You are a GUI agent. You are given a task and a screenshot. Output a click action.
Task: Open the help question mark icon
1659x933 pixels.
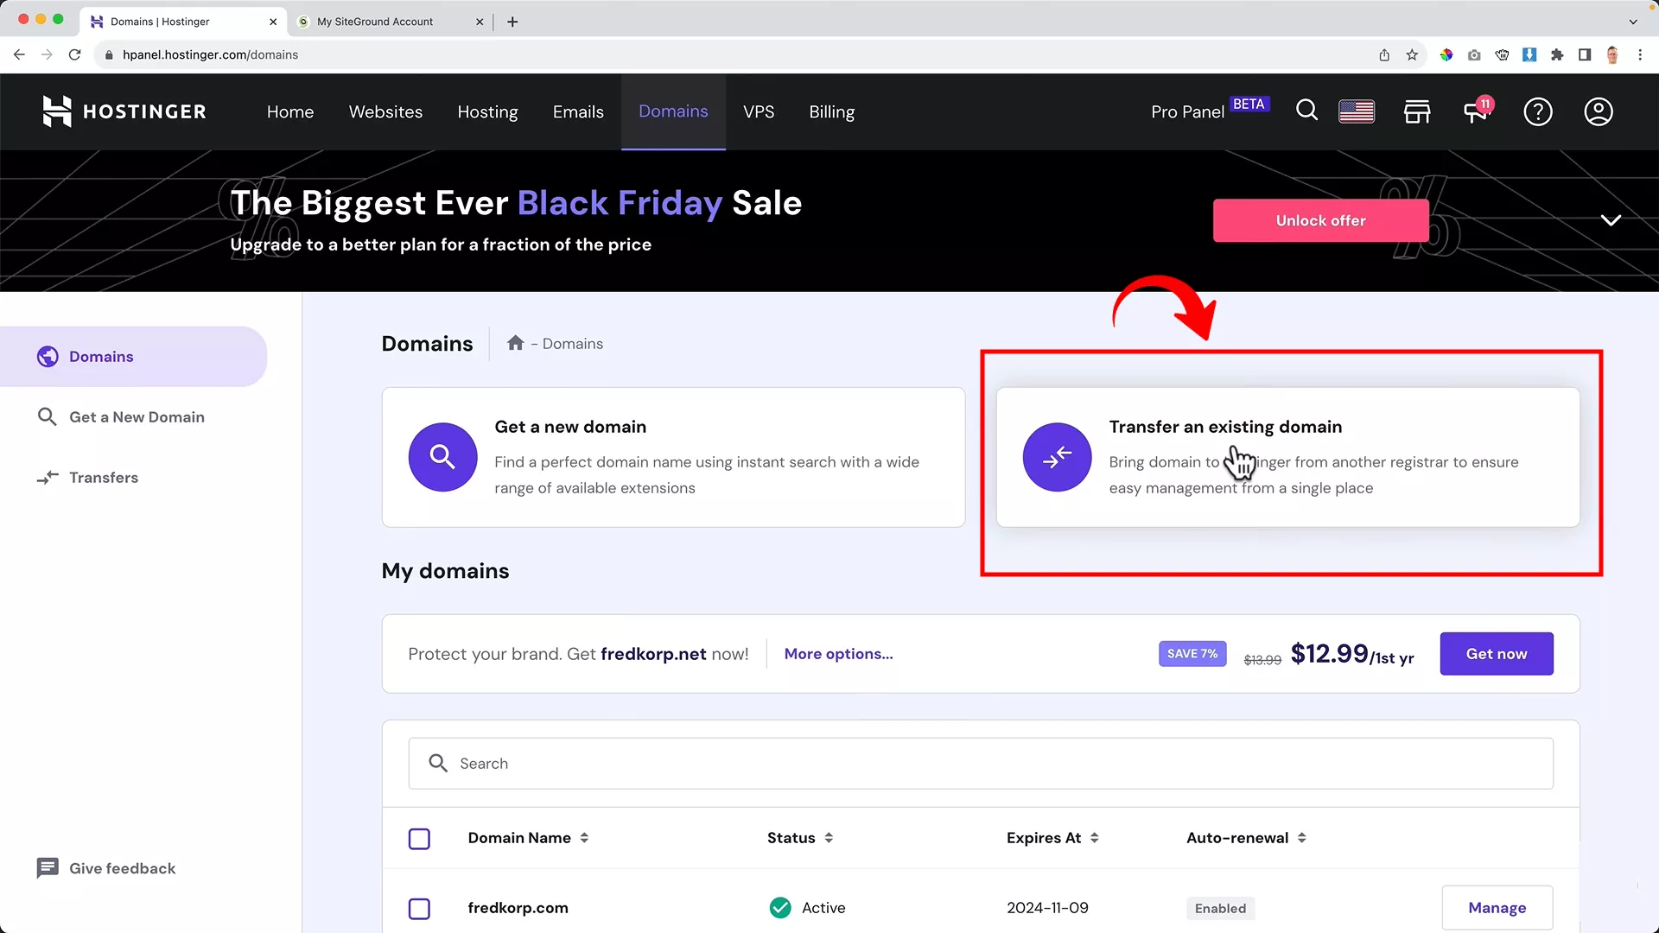[x=1538, y=111]
